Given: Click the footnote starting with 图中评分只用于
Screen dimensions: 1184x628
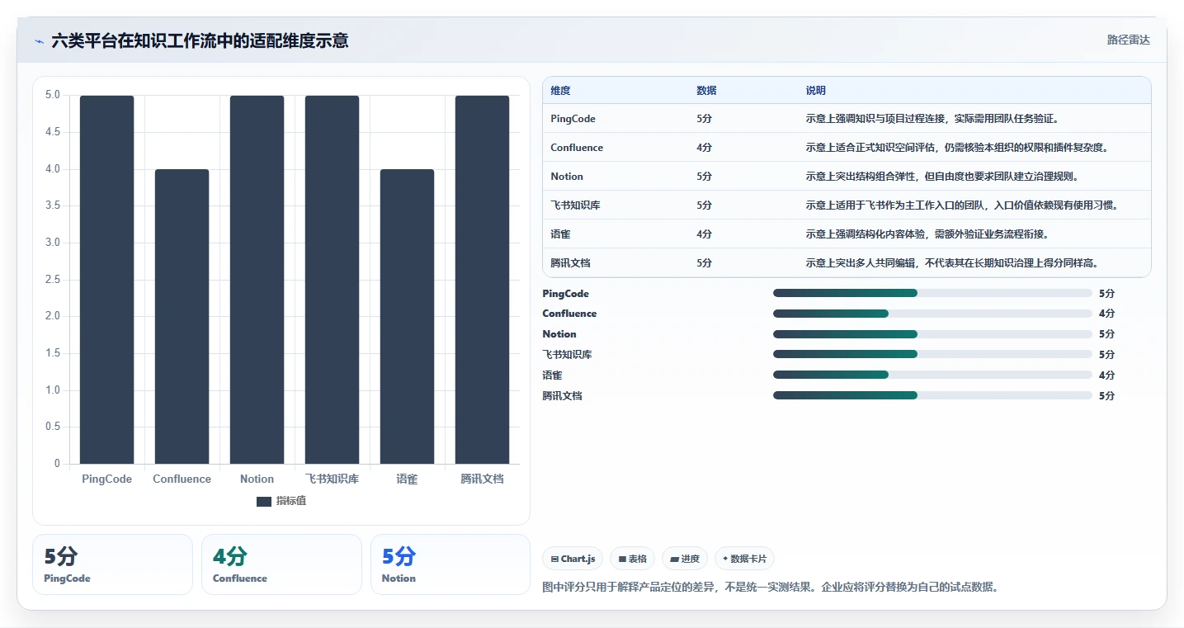Looking at the screenshot, I should coord(771,588).
